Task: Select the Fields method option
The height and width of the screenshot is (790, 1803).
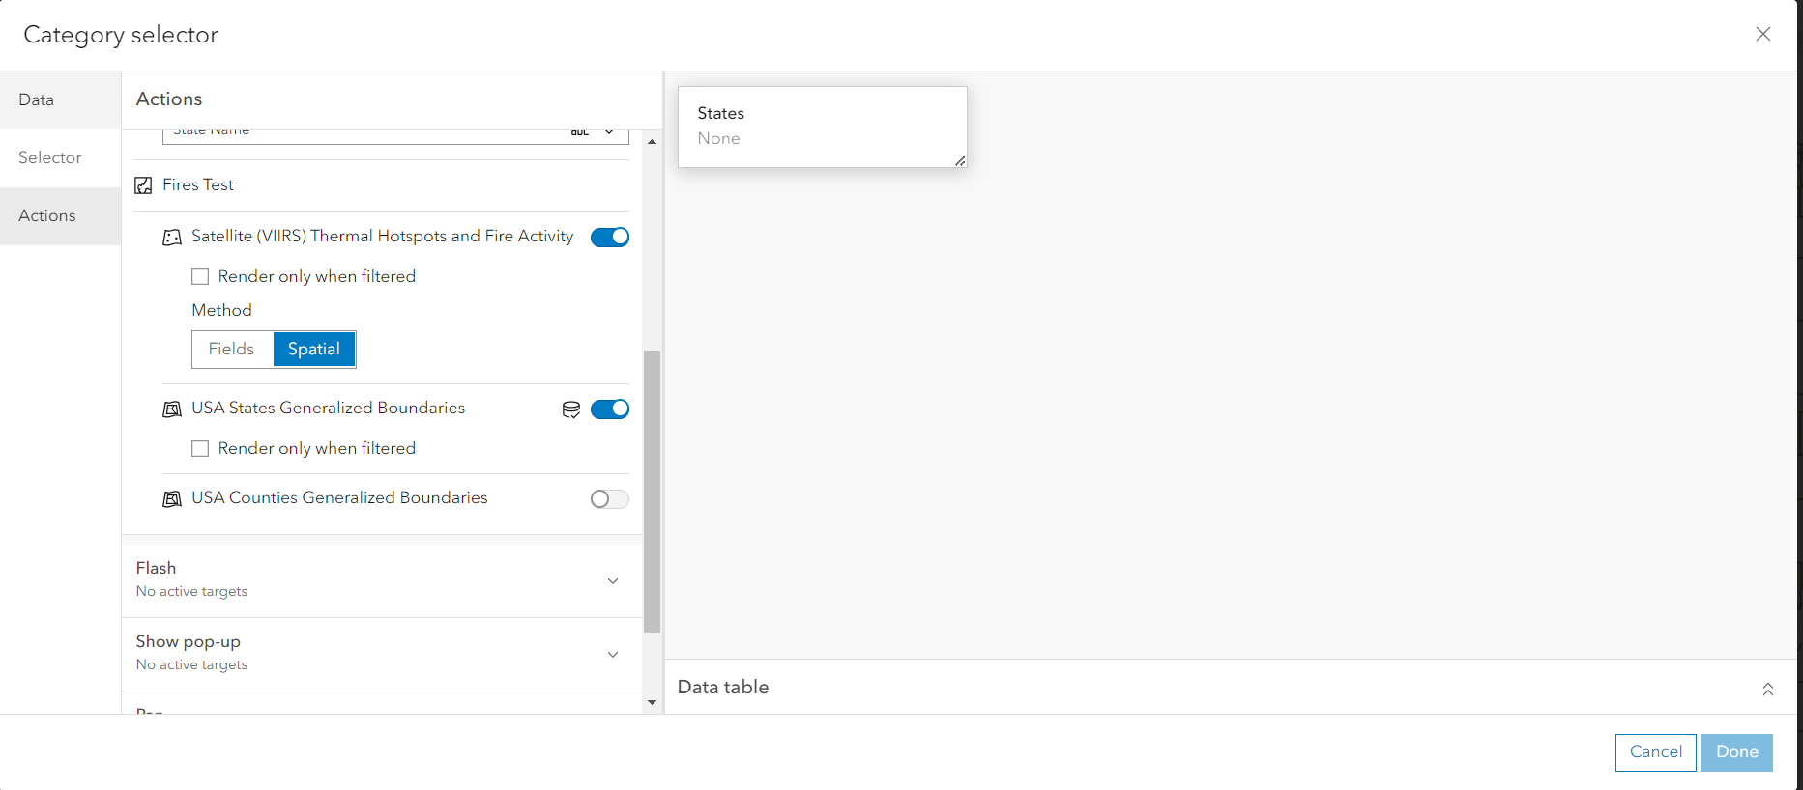Action: [232, 350]
